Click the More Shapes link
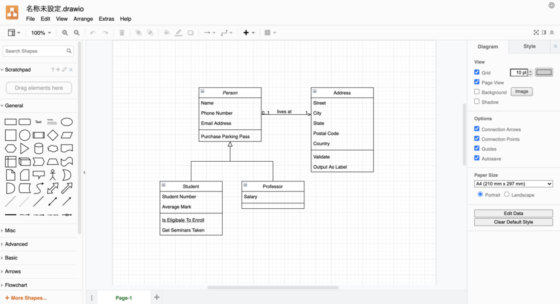The height and width of the screenshot is (304, 560). click(x=26, y=298)
